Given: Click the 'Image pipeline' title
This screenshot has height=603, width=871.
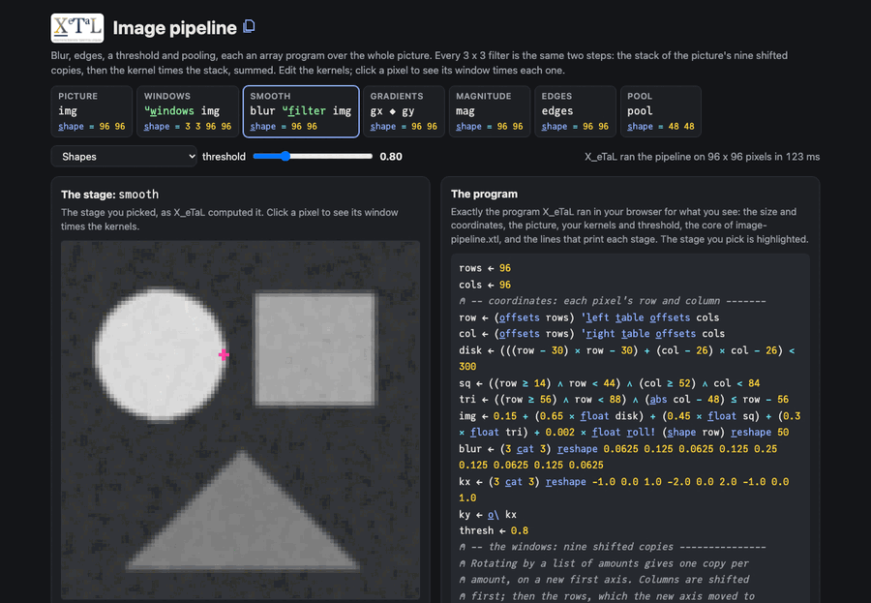Looking at the screenshot, I should [x=174, y=28].
